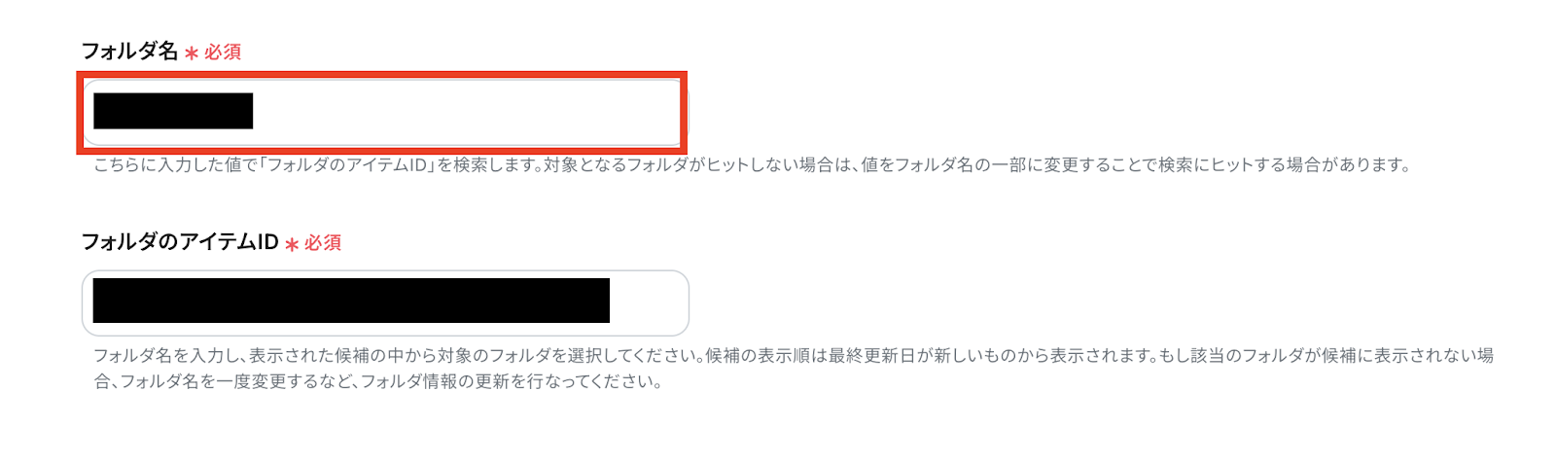The image size is (1556, 462).
Task: Select the 必須 marker next to フォルダ名
Action: (x=223, y=52)
